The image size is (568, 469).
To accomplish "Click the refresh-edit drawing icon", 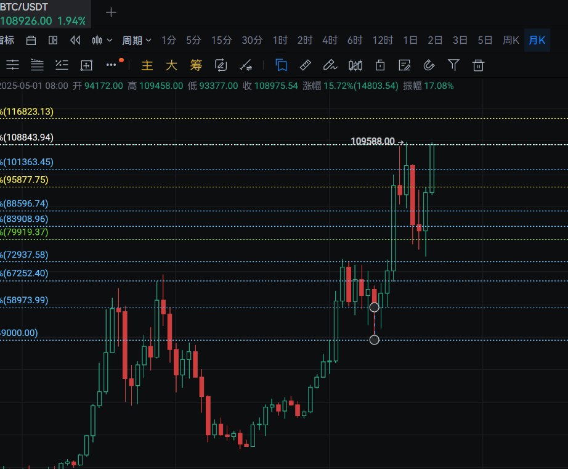I will click(221, 65).
